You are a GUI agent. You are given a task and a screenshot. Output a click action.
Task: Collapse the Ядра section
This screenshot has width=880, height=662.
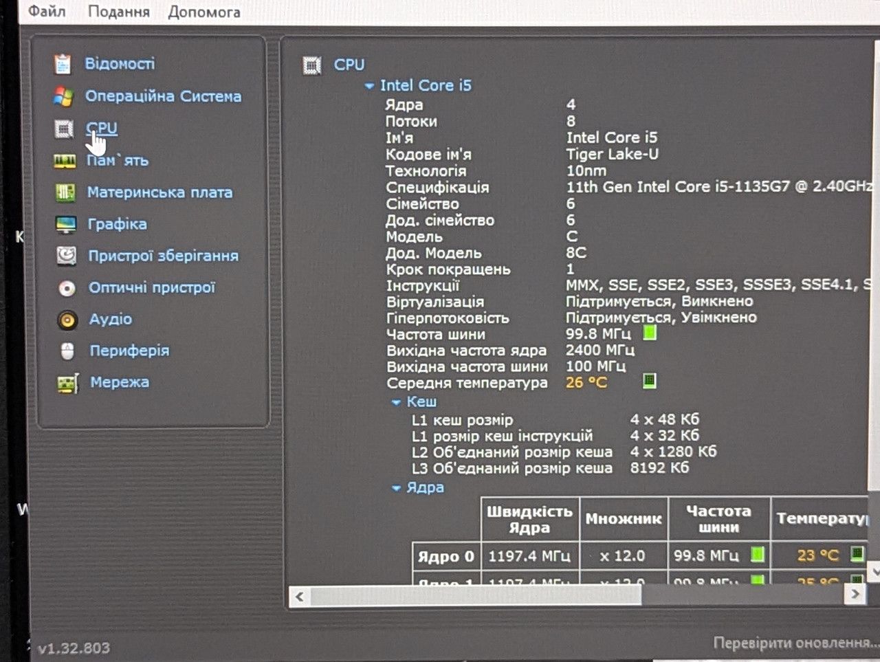coord(396,488)
